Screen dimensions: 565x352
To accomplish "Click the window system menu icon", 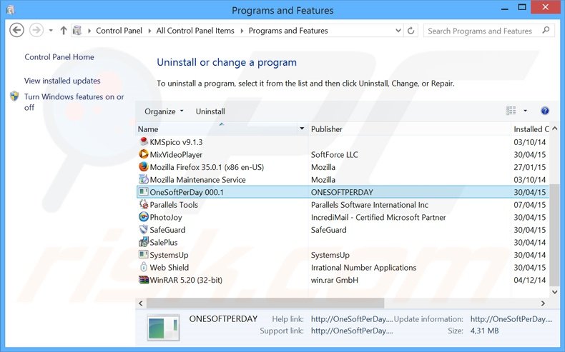I will coord(11,10).
